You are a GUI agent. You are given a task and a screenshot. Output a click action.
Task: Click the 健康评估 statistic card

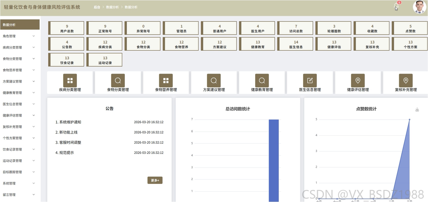point(333,44)
